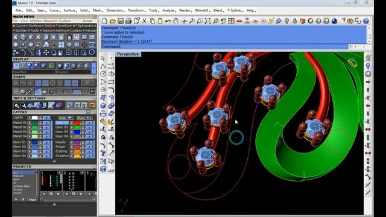386x217 pixels.
Task: Expand the Creation layer arrow
Action: [x=72, y=156]
